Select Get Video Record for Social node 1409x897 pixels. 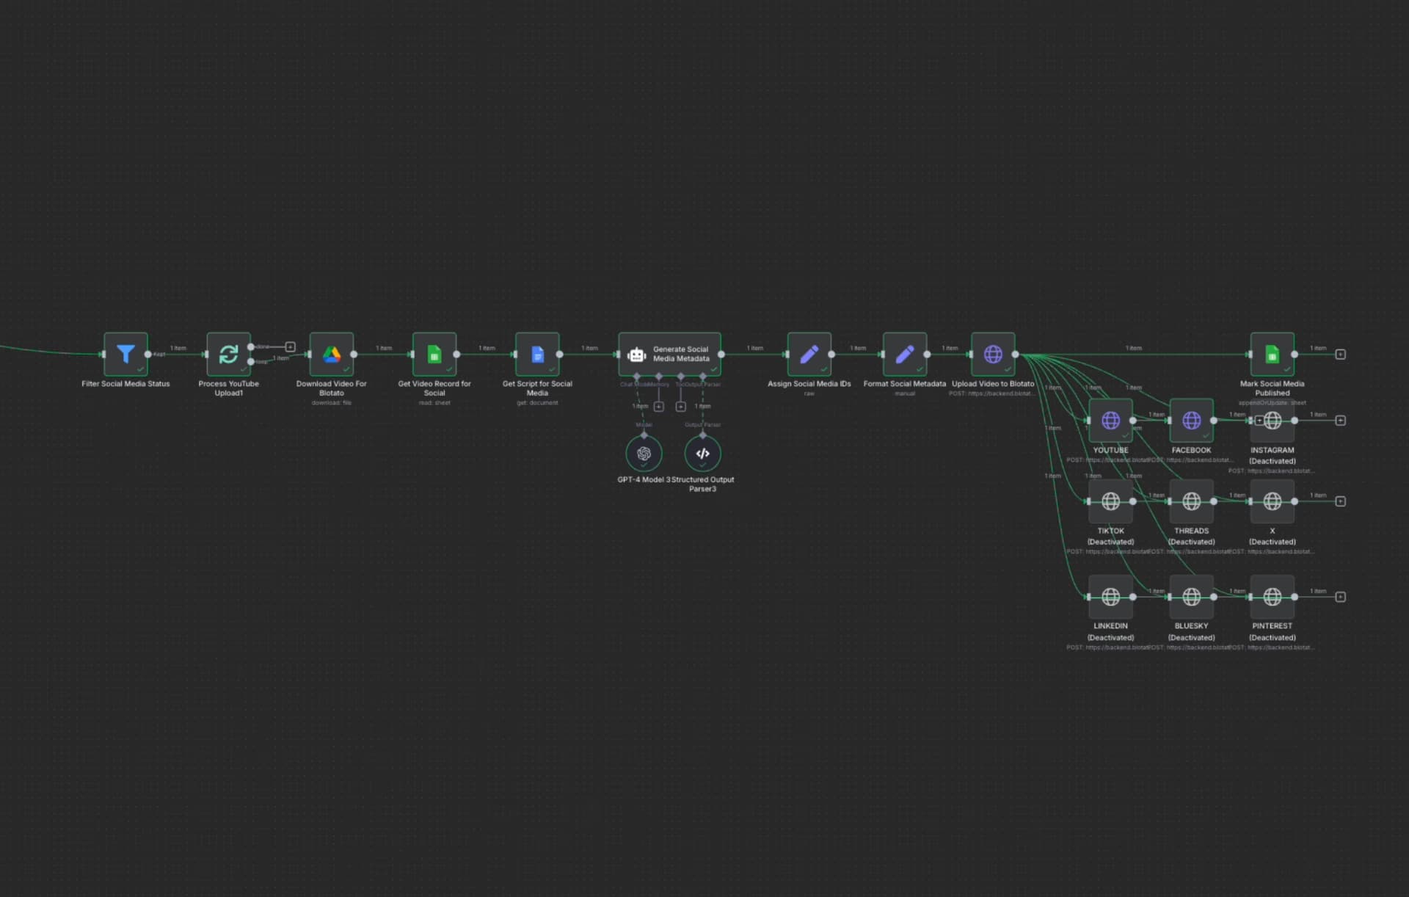[x=434, y=355]
